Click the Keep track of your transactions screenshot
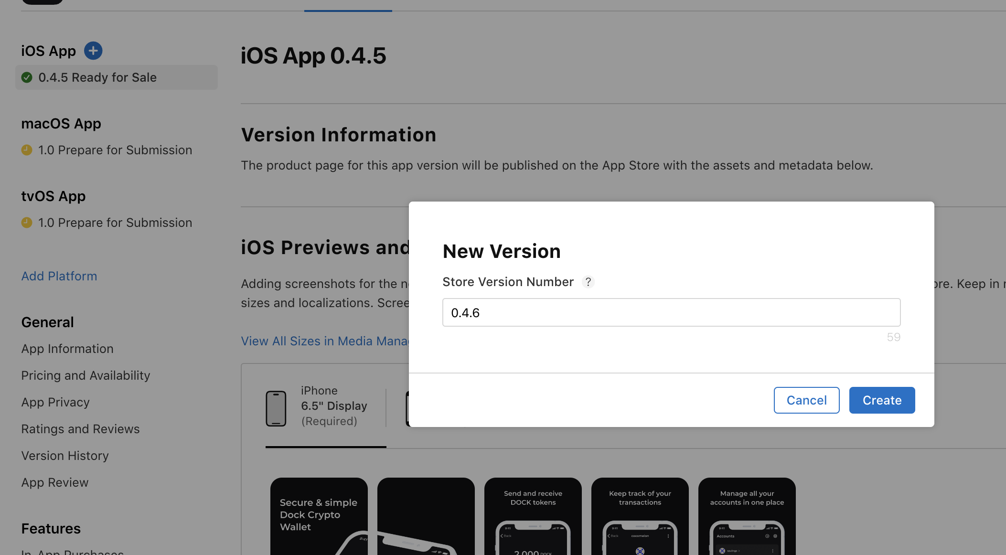 point(640,516)
